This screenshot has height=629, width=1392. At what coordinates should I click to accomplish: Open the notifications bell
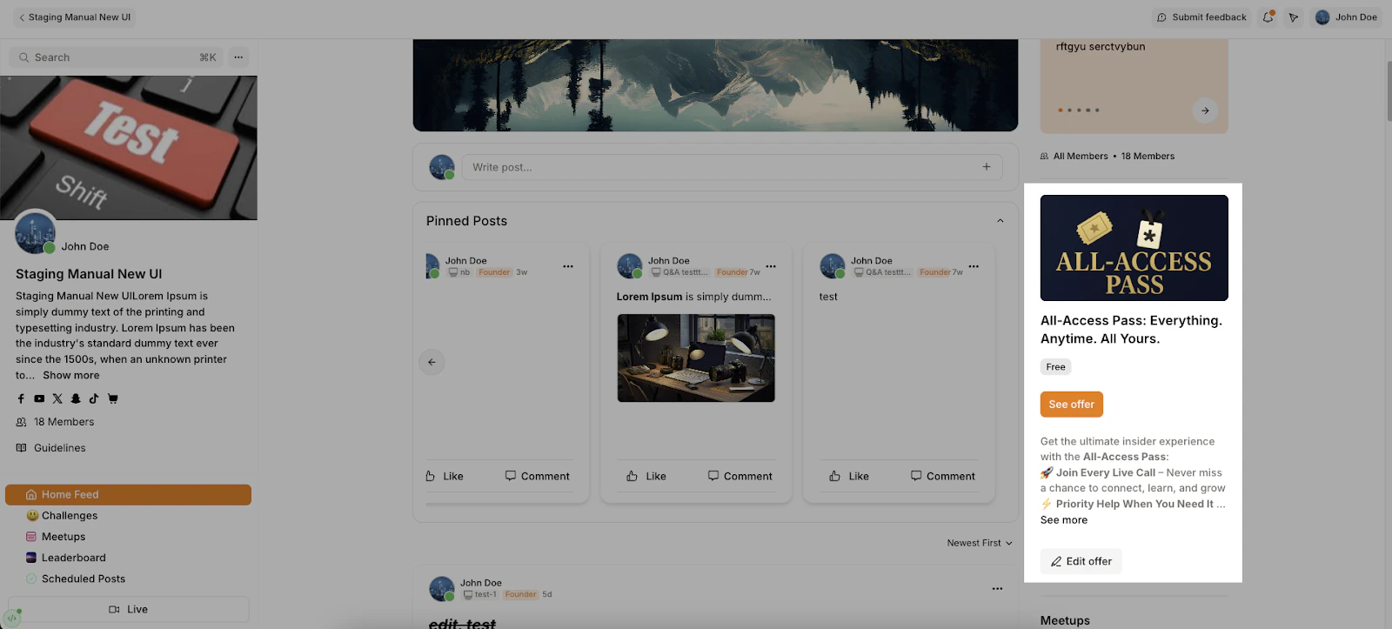pyautogui.click(x=1268, y=17)
